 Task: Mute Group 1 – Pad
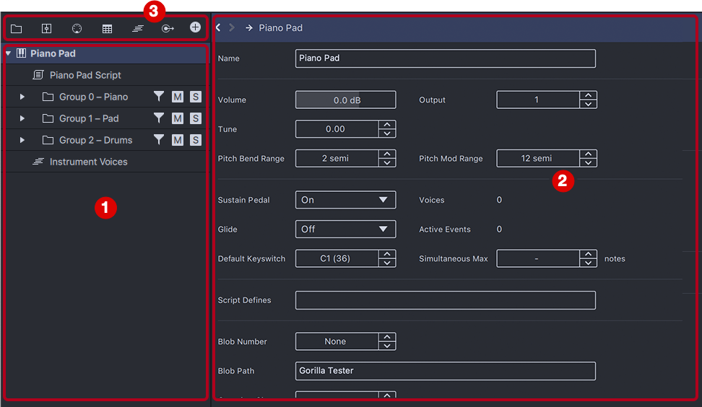pyautogui.click(x=178, y=118)
